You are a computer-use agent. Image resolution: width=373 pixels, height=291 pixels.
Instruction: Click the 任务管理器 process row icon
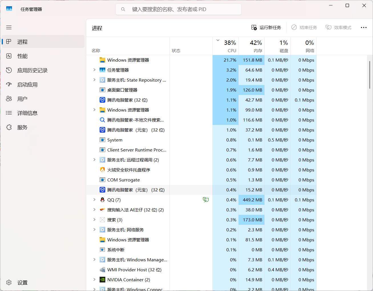click(102, 70)
